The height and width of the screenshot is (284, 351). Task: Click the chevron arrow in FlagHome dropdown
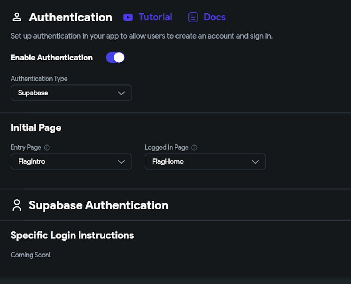tap(256, 162)
